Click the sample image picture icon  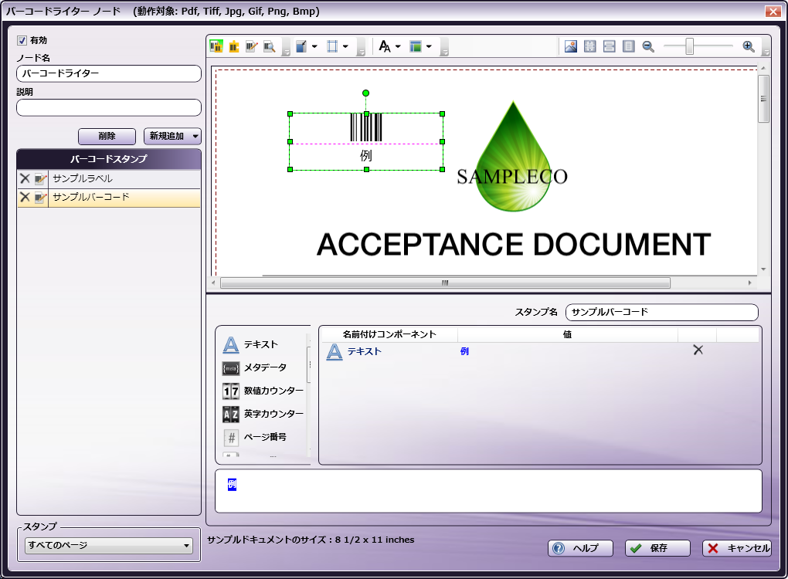pyautogui.click(x=571, y=46)
